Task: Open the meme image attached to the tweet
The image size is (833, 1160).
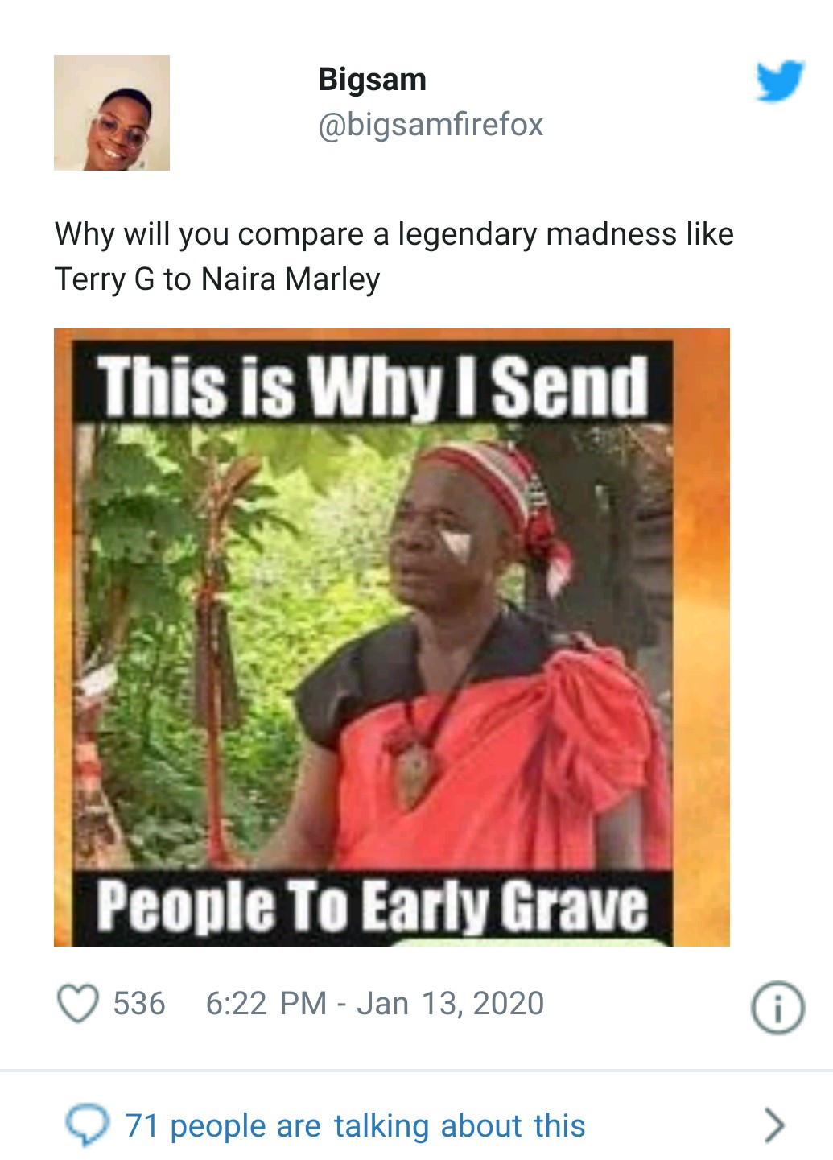Action: (x=392, y=637)
